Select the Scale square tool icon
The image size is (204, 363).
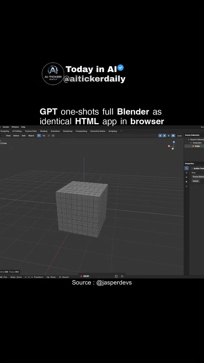click(53, 136)
